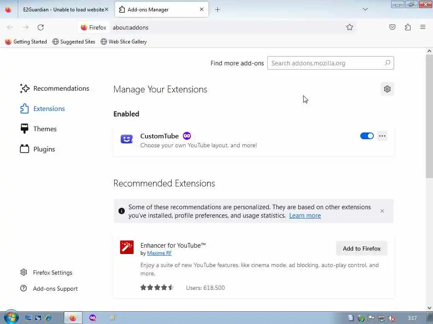Click the purple masked icon in taskbar
The image size is (433, 324).
(93, 318)
